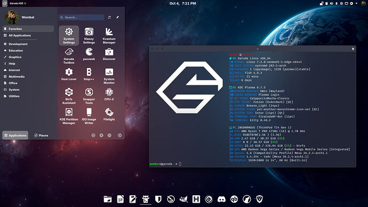
Task: Launch CPU-X
Action: pos(109,94)
